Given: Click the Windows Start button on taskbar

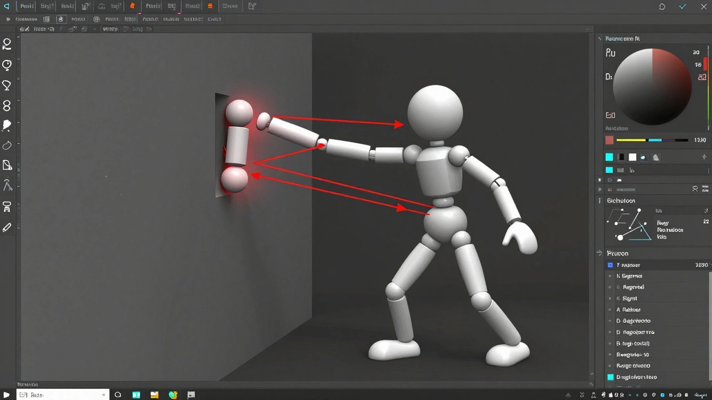Looking at the screenshot, I should point(7,395).
